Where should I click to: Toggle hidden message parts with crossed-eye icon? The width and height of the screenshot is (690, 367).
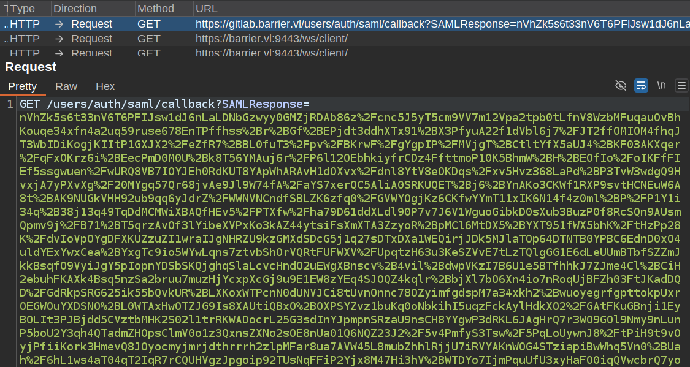coord(621,85)
